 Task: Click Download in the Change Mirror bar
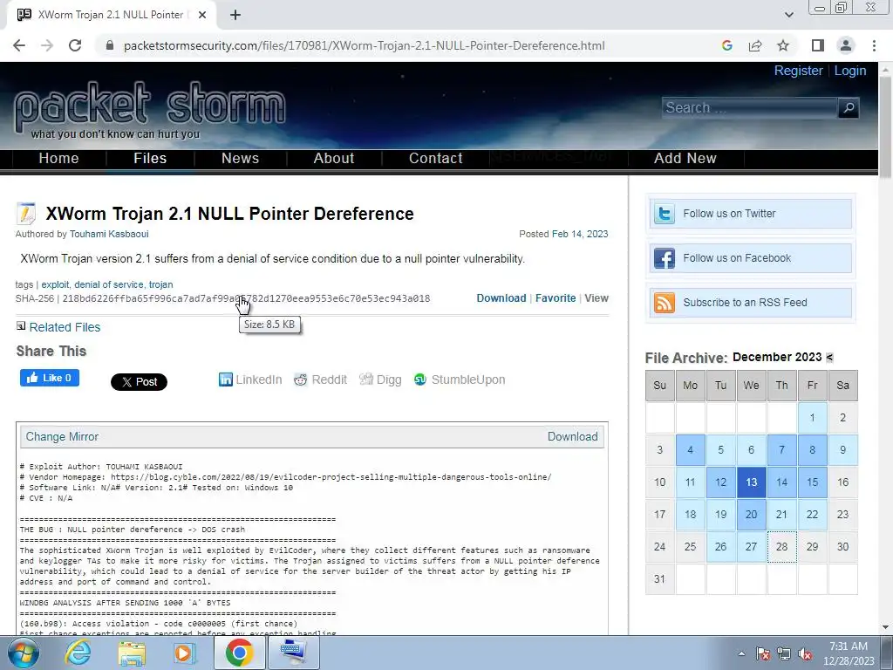572,436
